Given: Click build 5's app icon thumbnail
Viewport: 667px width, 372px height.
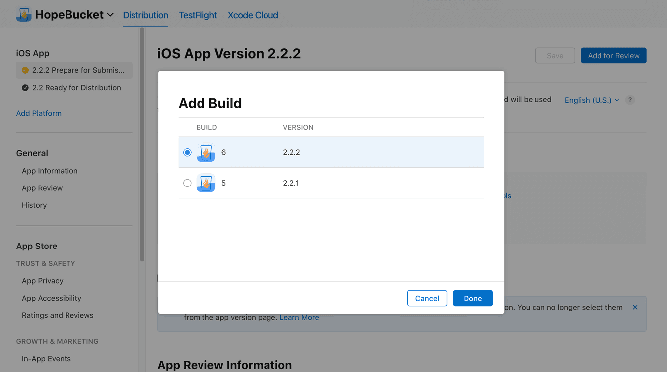Looking at the screenshot, I should point(205,183).
